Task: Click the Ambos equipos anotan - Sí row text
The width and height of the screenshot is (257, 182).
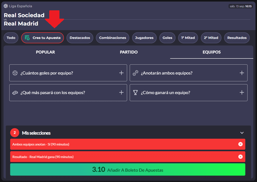Action: 41,144
